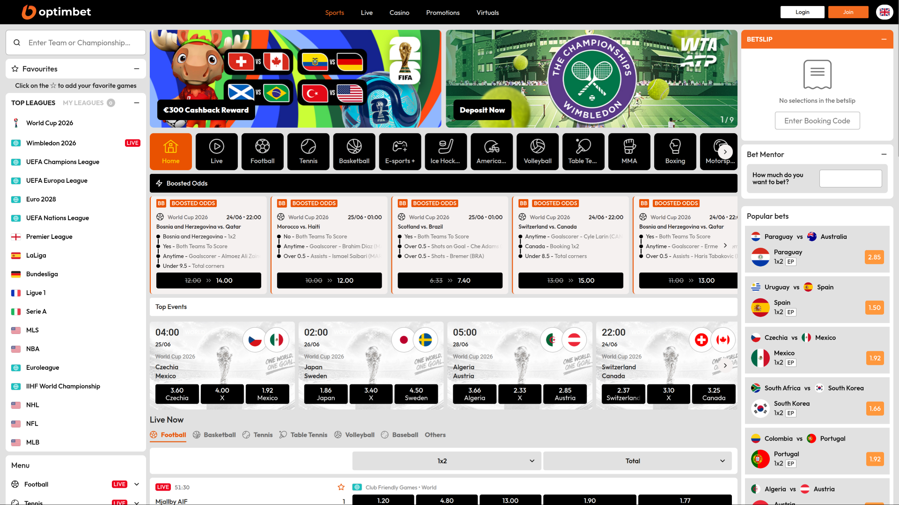Select the Table Tennis category icon
This screenshot has height=505, width=899.
pyautogui.click(x=583, y=151)
